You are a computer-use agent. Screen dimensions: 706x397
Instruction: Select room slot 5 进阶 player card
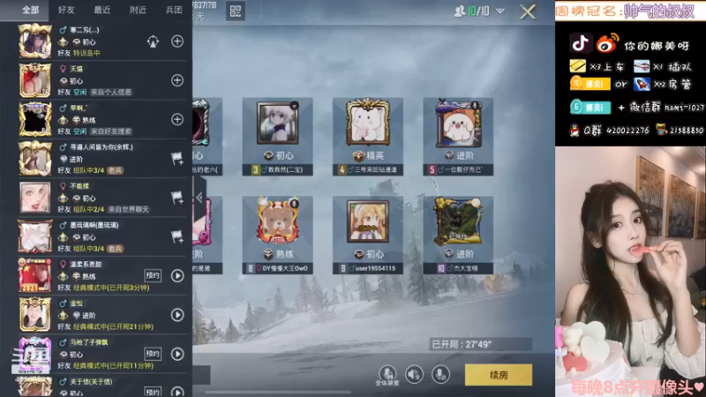(458, 137)
